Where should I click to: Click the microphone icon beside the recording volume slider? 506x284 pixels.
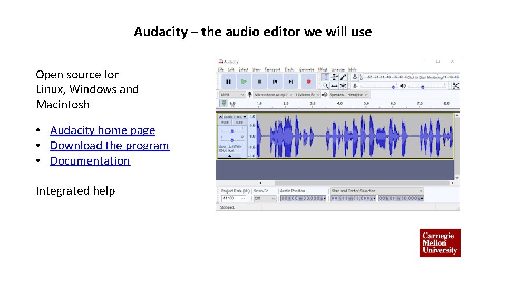(355, 86)
